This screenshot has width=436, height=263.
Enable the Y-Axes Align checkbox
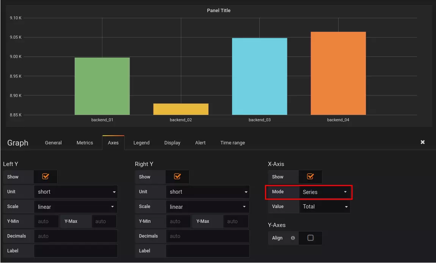click(x=310, y=238)
